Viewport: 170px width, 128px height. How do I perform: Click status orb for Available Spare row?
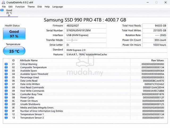click(6, 71)
